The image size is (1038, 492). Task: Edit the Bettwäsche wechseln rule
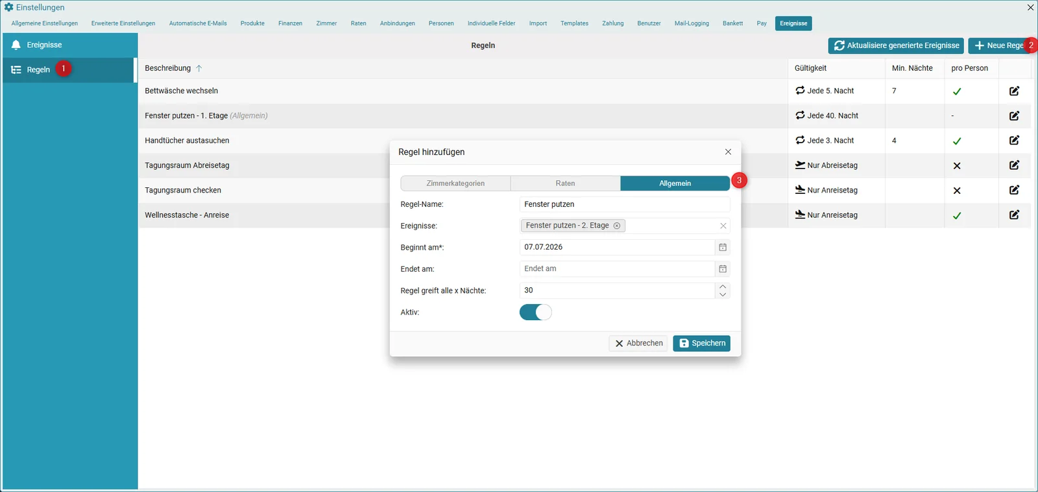[1014, 91]
